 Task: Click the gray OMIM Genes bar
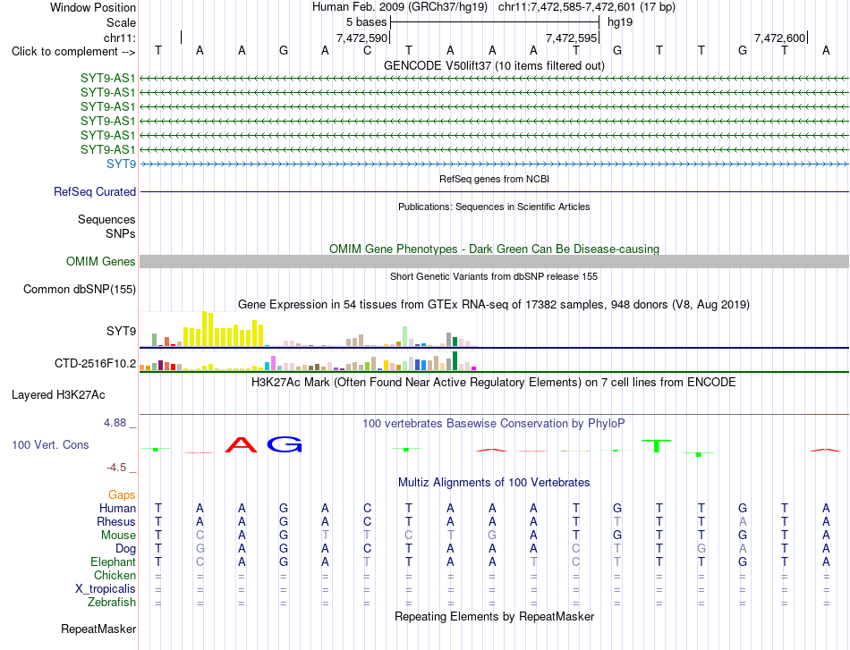[494, 262]
